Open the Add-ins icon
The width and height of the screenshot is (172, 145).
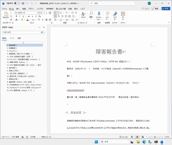tap(123, 14)
